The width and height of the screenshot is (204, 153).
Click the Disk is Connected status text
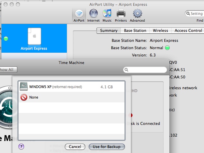pyautogui.click(x=144, y=123)
